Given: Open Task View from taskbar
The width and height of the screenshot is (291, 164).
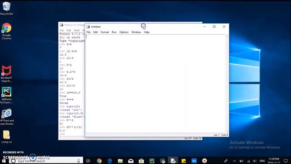Looking at the screenshot, I should tap(88, 161).
